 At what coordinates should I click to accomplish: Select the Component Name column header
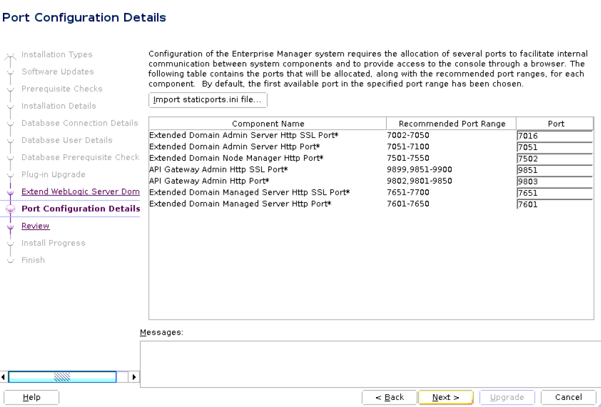268,123
